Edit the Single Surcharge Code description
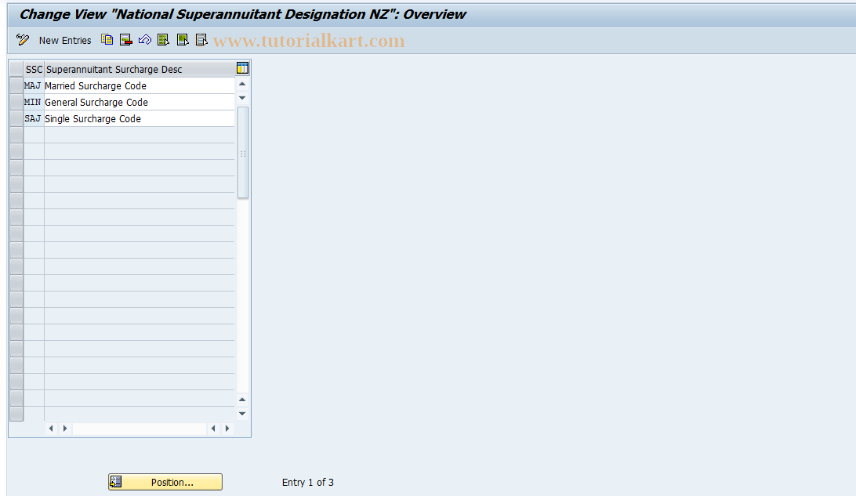The height and width of the screenshot is (496, 856). (x=140, y=118)
